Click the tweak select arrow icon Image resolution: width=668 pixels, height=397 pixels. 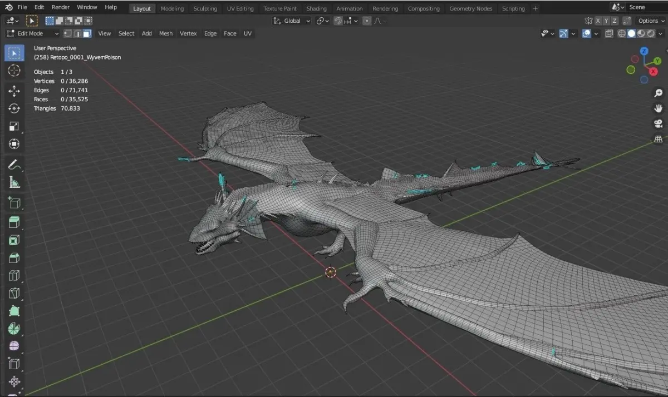[x=32, y=21]
